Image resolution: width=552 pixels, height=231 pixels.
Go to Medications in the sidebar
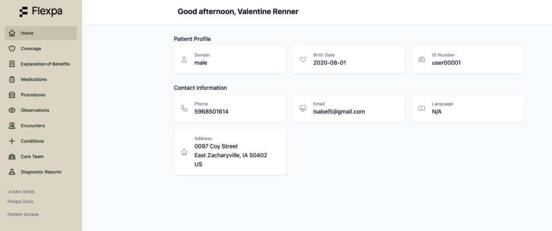(x=33, y=80)
